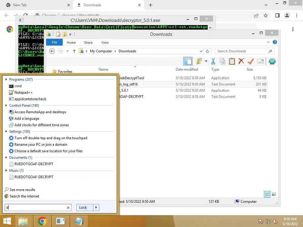
Task: Click the Windows Start button
Action: pyautogui.click(x=7, y=221)
